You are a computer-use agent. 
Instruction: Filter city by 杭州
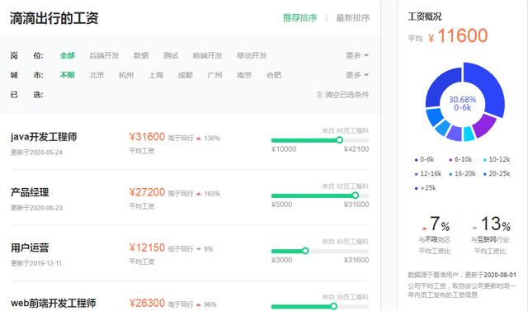[x=126, y=75]
